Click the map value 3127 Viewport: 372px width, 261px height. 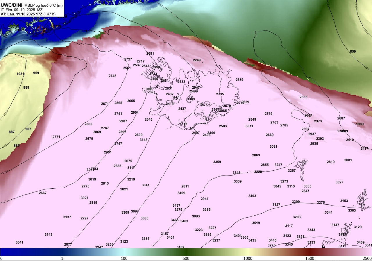click(276, 205)
